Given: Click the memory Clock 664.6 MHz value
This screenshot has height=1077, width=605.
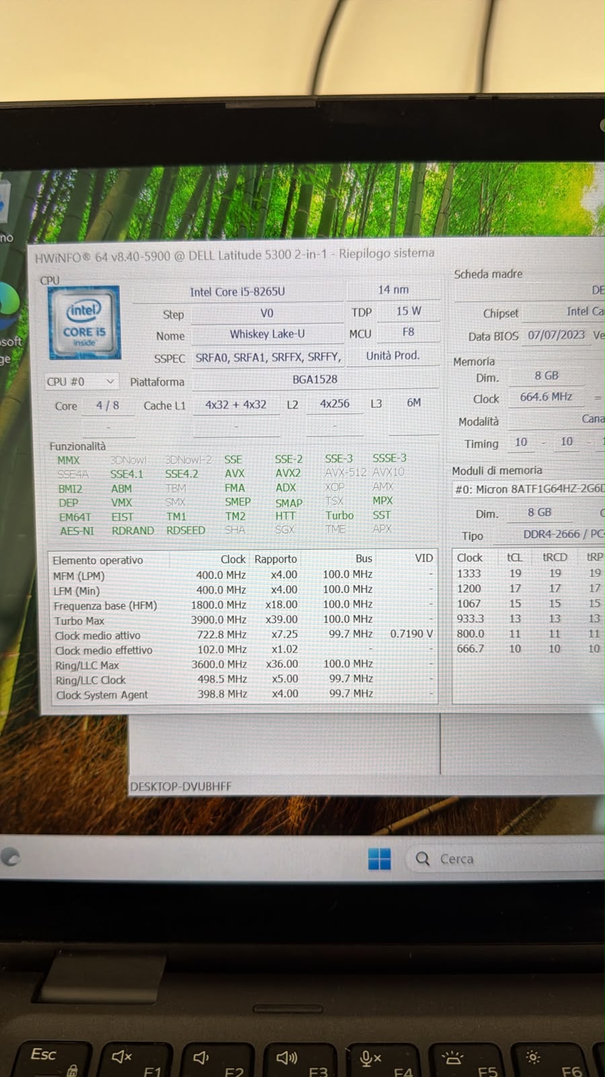Looking at the screenshot, I should [547, 397].
